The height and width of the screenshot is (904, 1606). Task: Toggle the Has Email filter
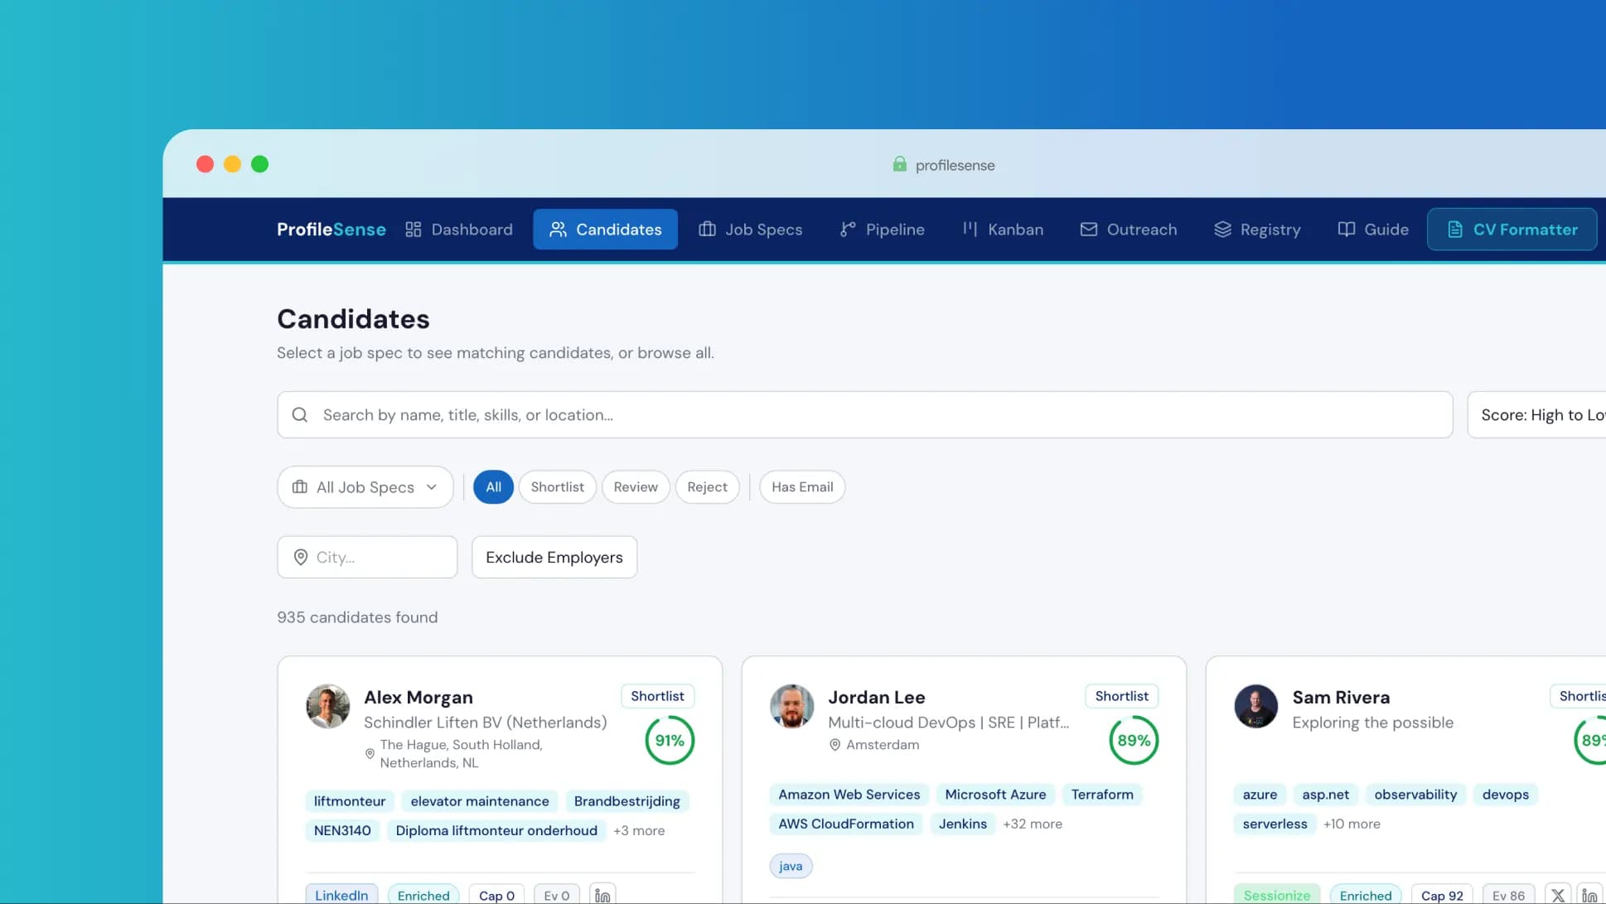tap(801, 487)
